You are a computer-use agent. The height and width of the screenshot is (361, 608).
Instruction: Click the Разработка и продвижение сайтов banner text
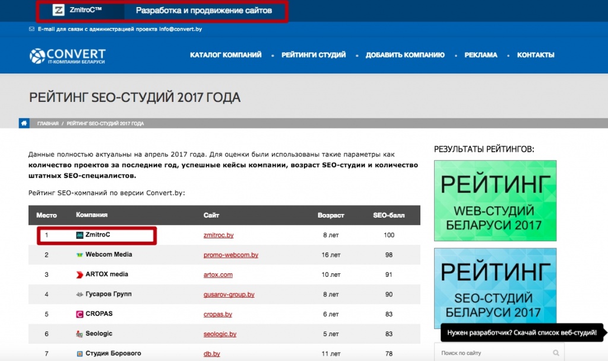(204, 11)
